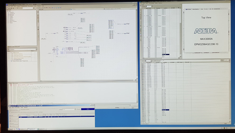Toggle the Erase checkbox in programmer row
The image size is (235, 133).
[61, 117]
